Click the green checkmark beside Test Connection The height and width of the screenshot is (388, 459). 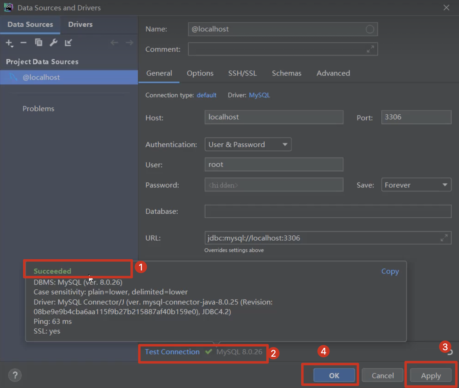pos(209,351)
